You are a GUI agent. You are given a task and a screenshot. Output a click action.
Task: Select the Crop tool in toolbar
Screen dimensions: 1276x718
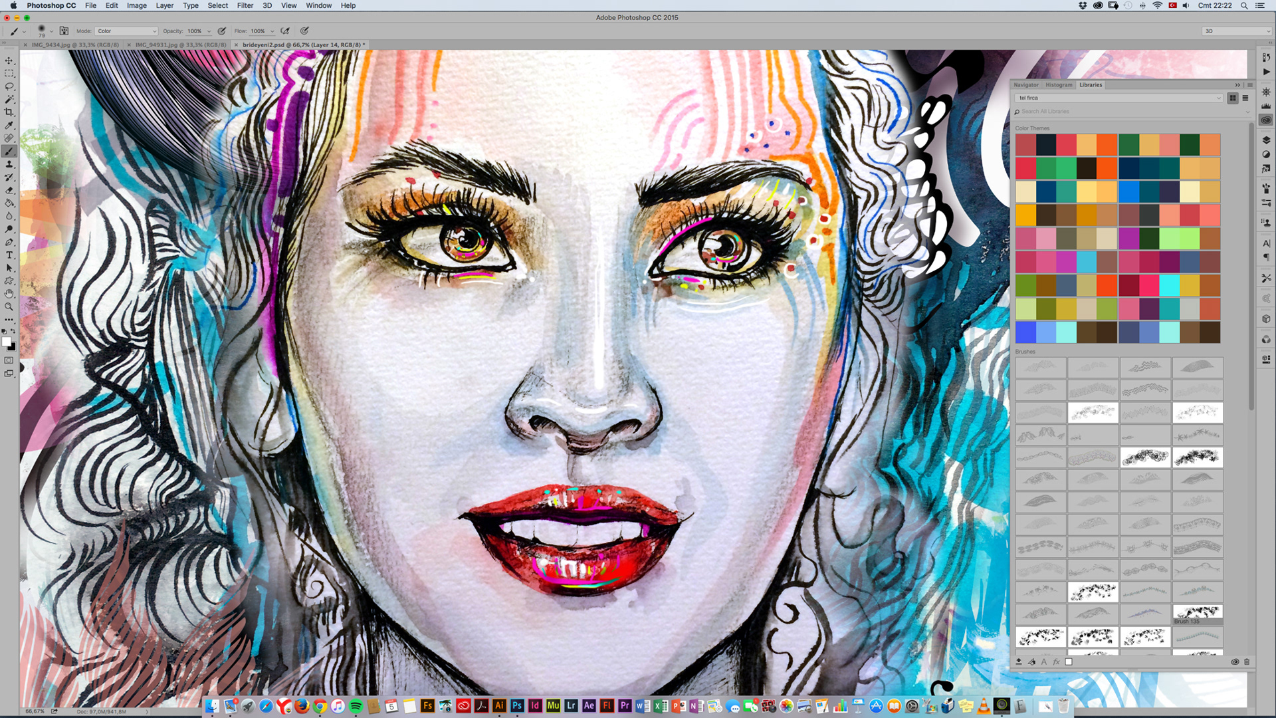click(9, 112)
